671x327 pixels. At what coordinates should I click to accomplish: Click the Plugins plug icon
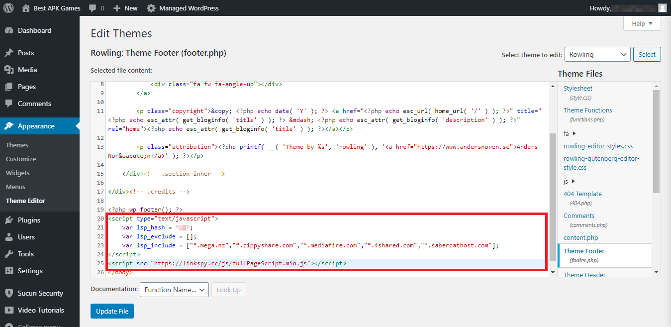pos(9,220)
